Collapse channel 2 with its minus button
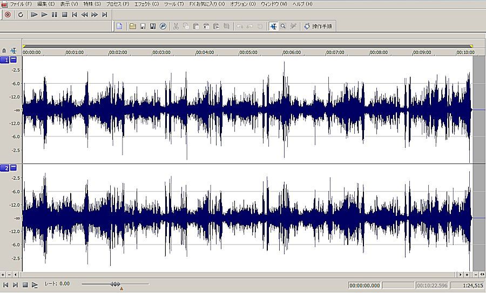The image size is (486, 293). pyautogui.click(x=13, y=168)
